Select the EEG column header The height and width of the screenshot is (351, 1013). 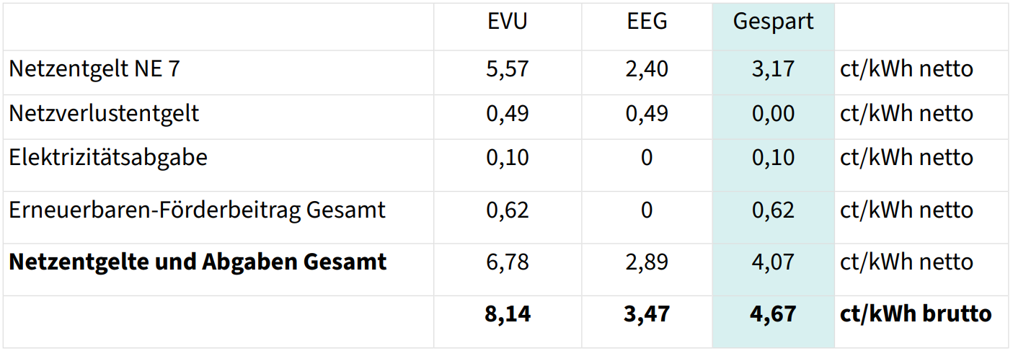coord(647,22)
